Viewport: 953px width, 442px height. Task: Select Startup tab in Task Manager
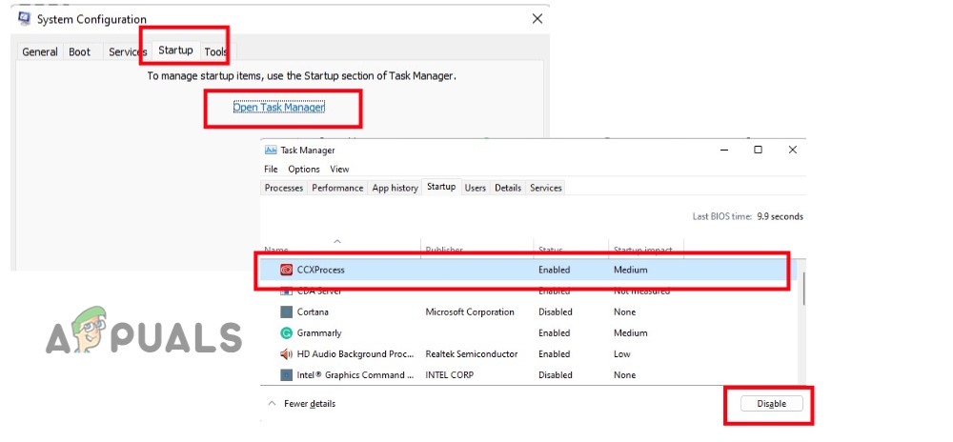pyautogui.click(x=441, y=187)
